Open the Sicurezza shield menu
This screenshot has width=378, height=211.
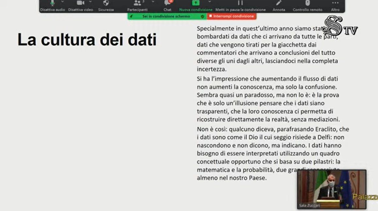106,6
